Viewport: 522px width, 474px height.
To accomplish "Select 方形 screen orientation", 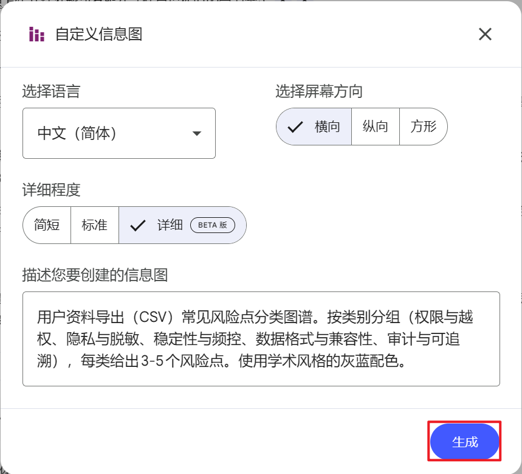I will (423, 127).
